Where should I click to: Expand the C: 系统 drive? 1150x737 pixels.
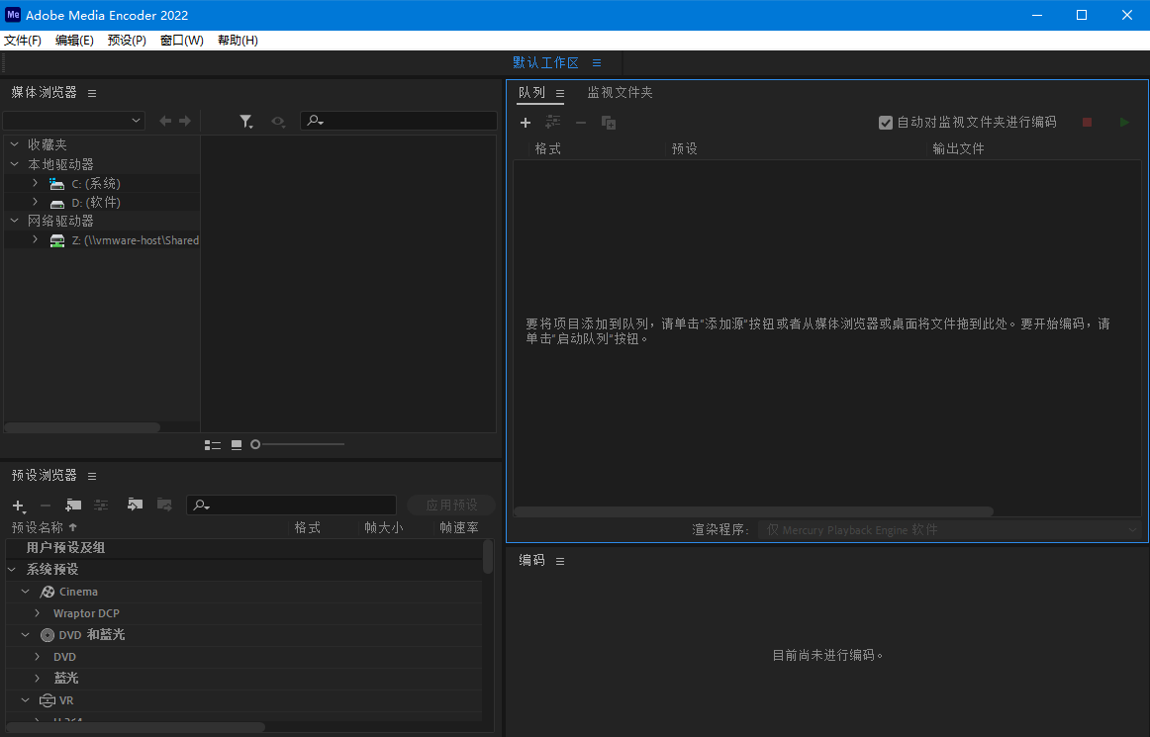(35, 183)
